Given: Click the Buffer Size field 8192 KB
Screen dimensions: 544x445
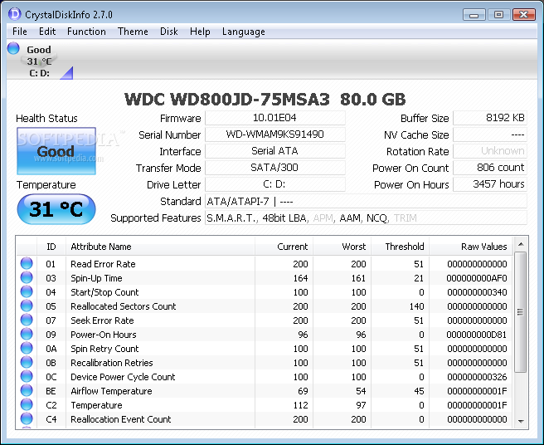Looking at the screenshot, I should coord(490,118).
